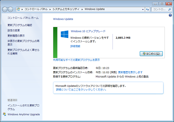Click the Control Panel icon in address bar
The height and width of the screenshot is (122, 174).
pyautogui.click(x=18, y=9)
